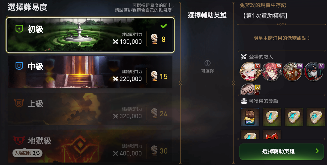Select the 初級 difficulty stage
The image size is (327, 165).
pyautogui.click(x=90, y=35)
